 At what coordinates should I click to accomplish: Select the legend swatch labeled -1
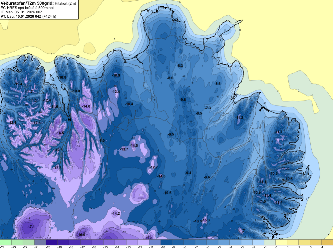point(269,242)
